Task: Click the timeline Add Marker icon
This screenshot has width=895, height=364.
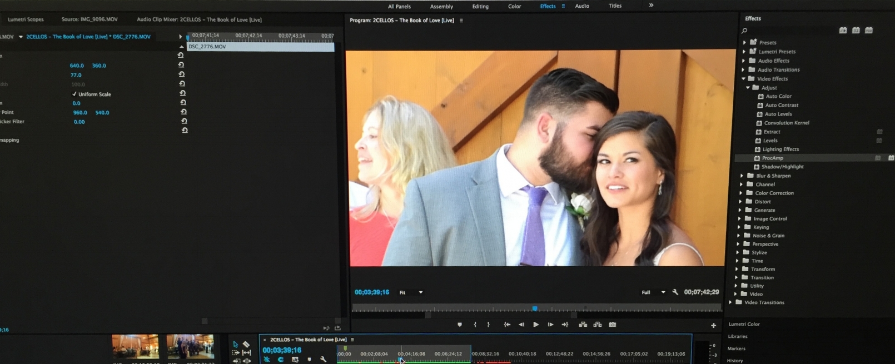Action: (x=309, y=360)
